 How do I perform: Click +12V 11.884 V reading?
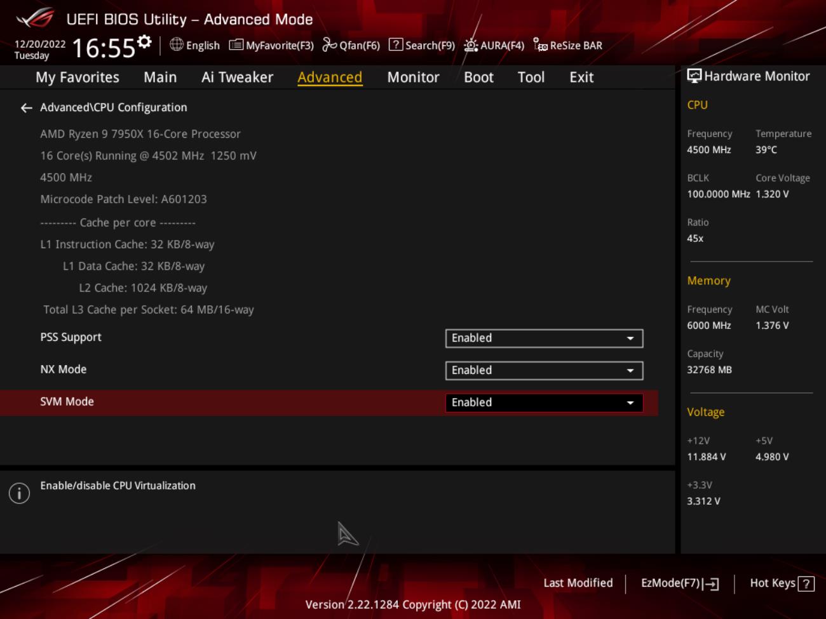pos(706,457)
